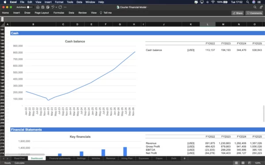Viewport: 265px width, 165px height.
Task: Switch to the Capex sheet tab
Action: pos(159,158)
